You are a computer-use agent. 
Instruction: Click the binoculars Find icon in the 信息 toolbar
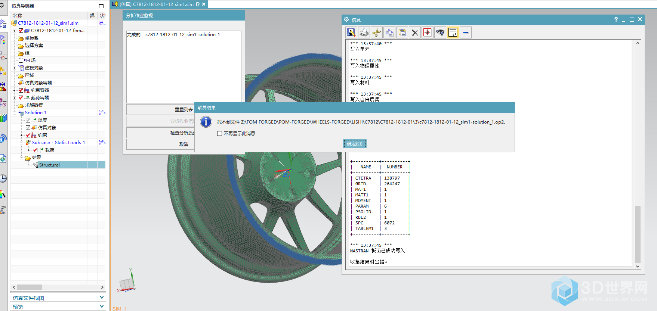(x=440, y=32)
